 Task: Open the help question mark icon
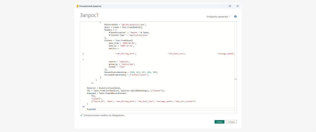tap(235, 16)
